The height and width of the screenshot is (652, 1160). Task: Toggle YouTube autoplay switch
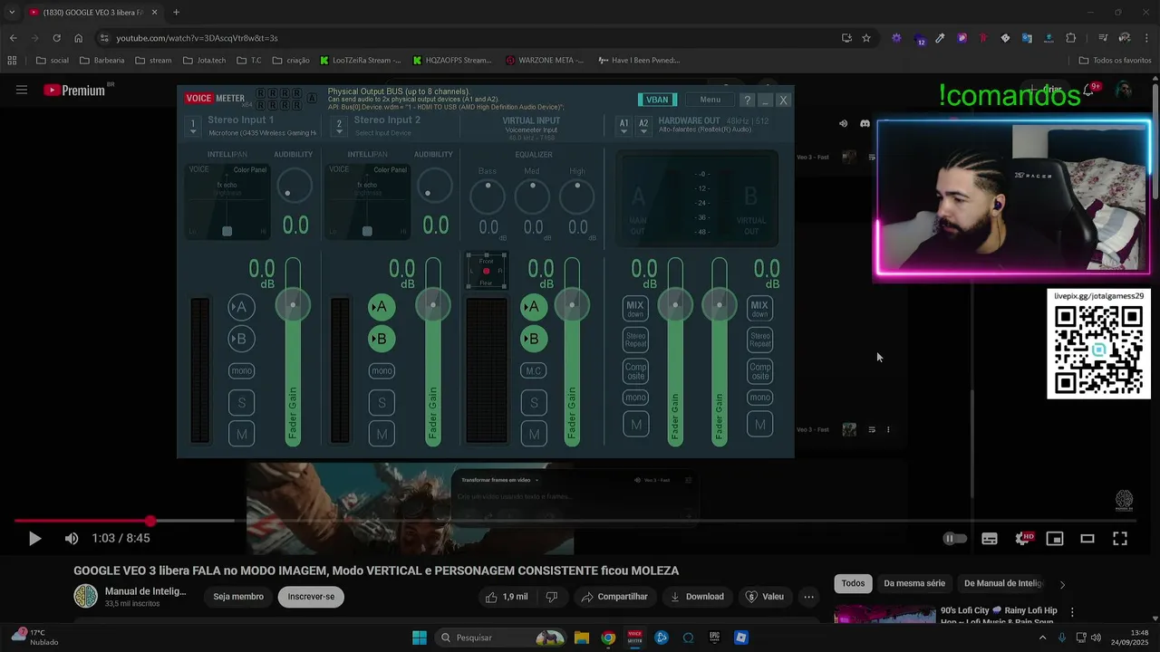pyautogui.click(x=955, y=539)
